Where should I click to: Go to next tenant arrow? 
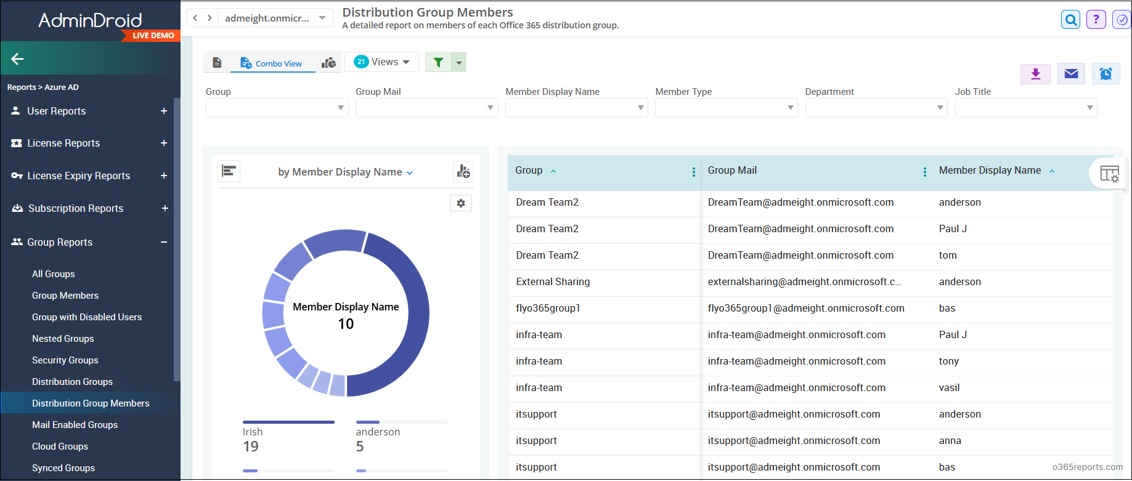pyautogui.click(x=210, y=18)
